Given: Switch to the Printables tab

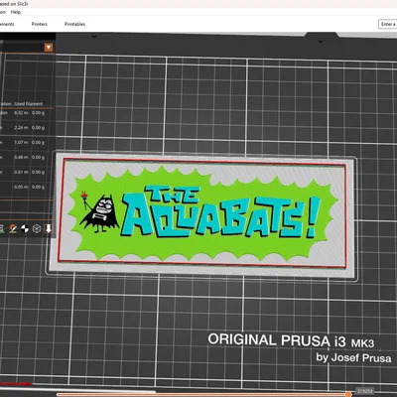Looking at the screenshot, I should coord(74,24).
